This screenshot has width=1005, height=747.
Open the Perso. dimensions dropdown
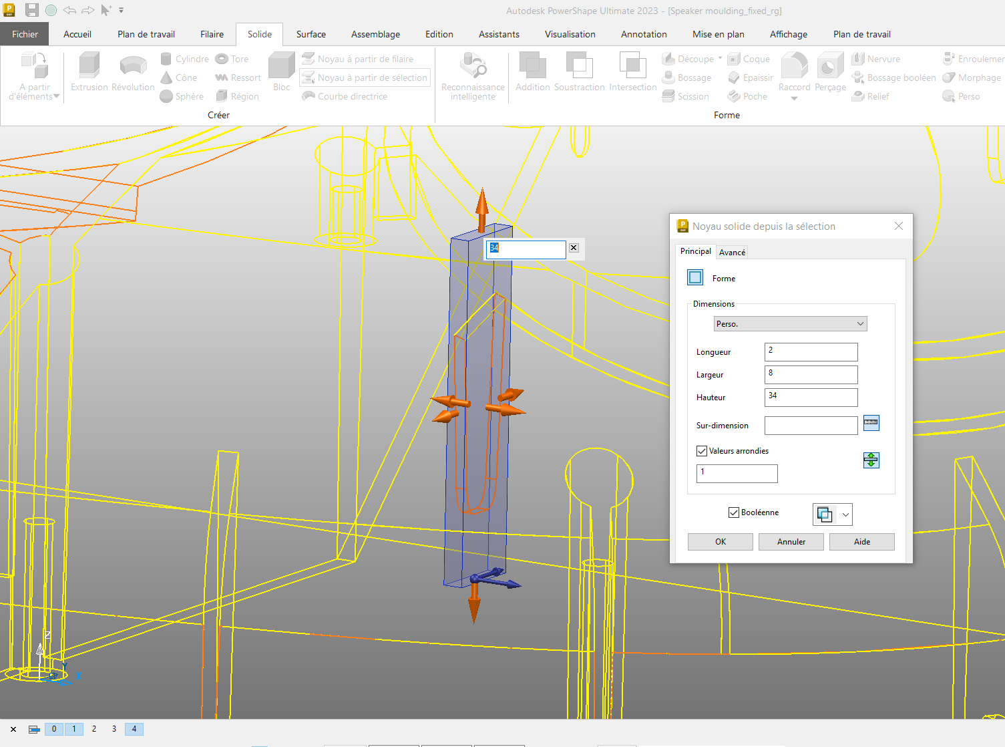tap(790, 324)
